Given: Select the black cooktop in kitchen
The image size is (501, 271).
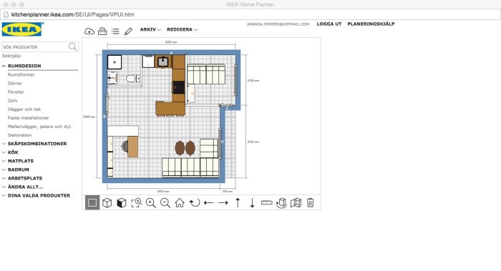Looking at the screenshot, I should 178,87.
